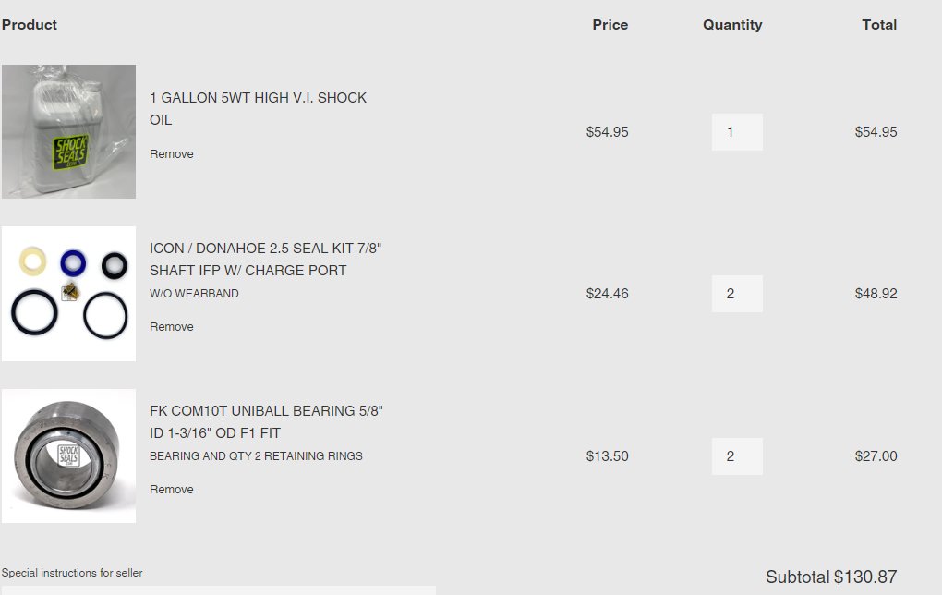This screenshot has height=595, width=942.
Task: Select the Subtotal $130.87 text
Action: (831, 577)
